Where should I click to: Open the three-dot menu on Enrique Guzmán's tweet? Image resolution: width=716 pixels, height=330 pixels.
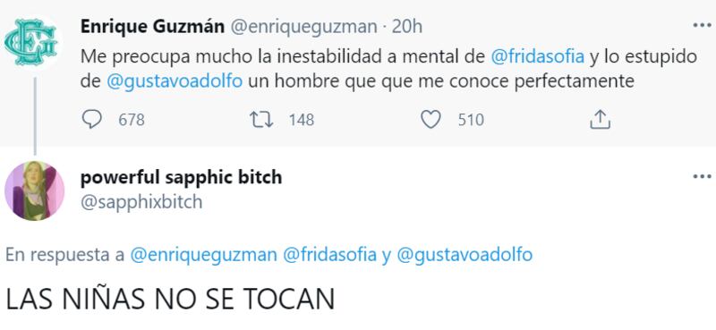coord(702,25)
